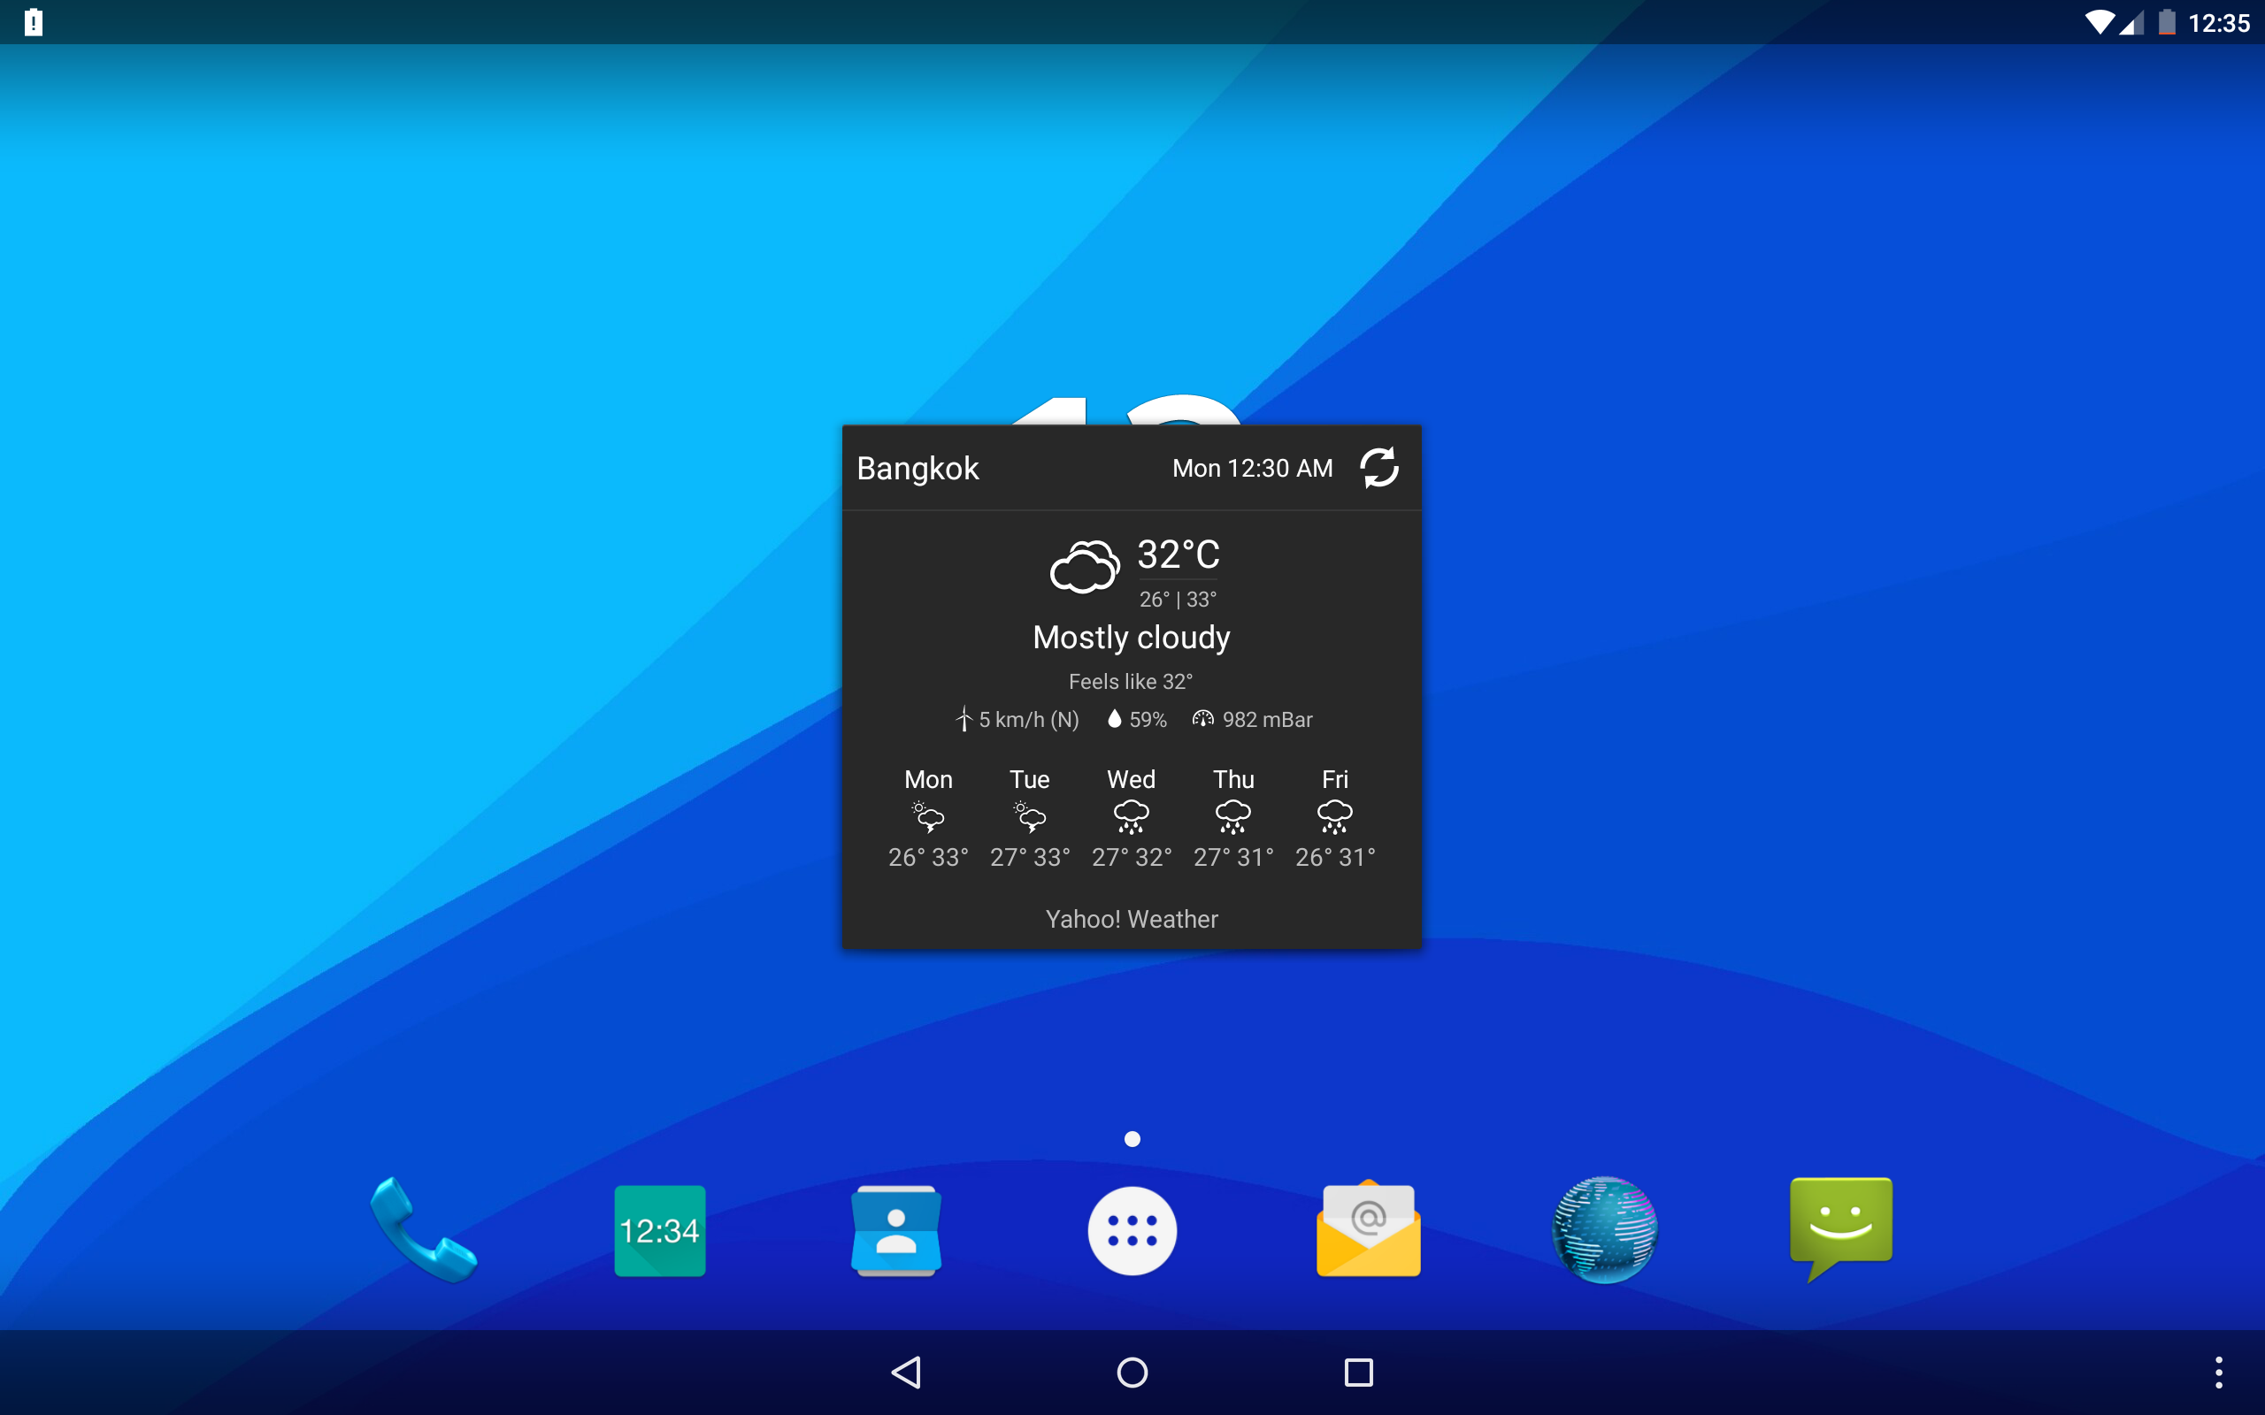The height and width of the screenshot is (1415, 2265).
Task: Select the Wed forecast column
Action: click(x=1132, y=817)
